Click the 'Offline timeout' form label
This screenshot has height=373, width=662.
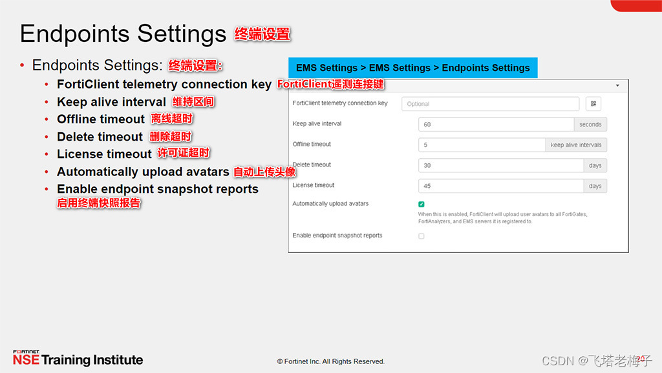312,144
